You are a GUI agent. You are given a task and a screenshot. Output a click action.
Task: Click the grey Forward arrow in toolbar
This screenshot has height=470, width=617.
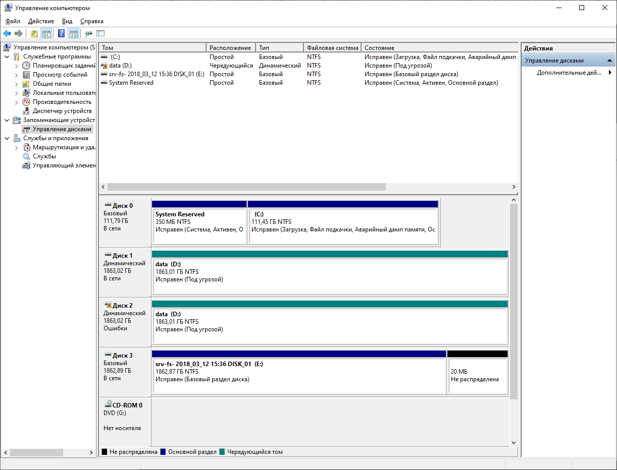tap(19, 34)
